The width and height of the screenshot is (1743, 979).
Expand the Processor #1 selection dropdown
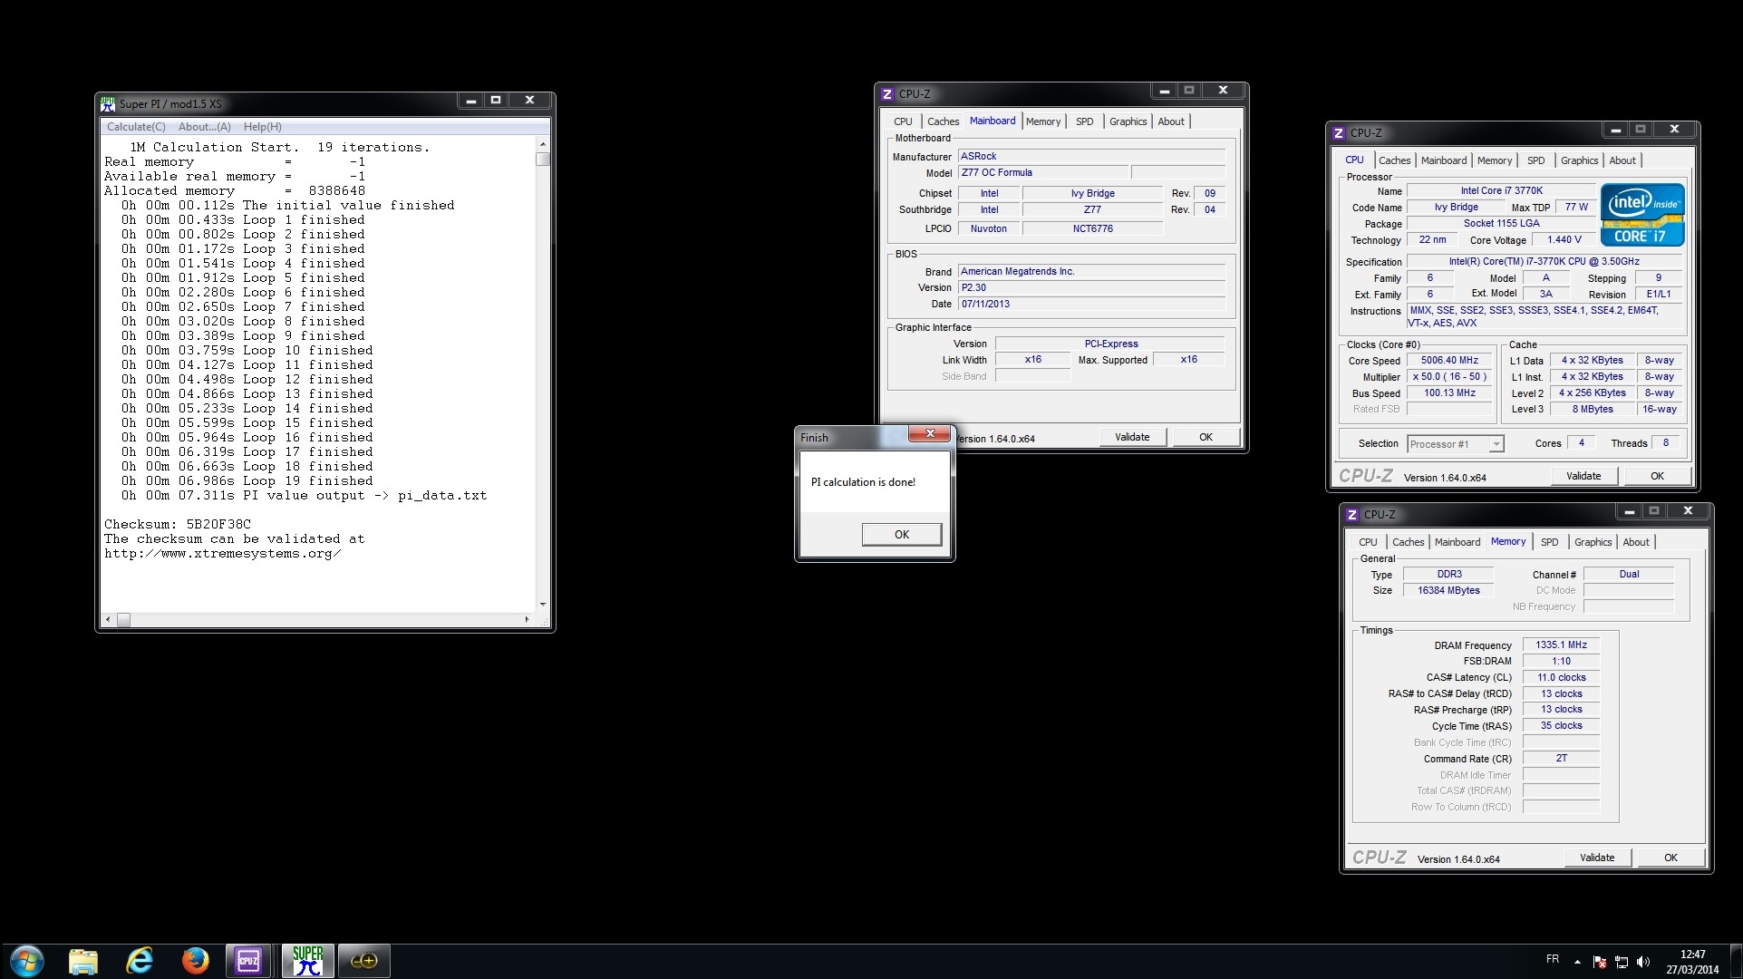(x=1496, y=444)
